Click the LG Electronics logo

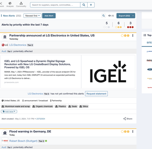[5, 45]
